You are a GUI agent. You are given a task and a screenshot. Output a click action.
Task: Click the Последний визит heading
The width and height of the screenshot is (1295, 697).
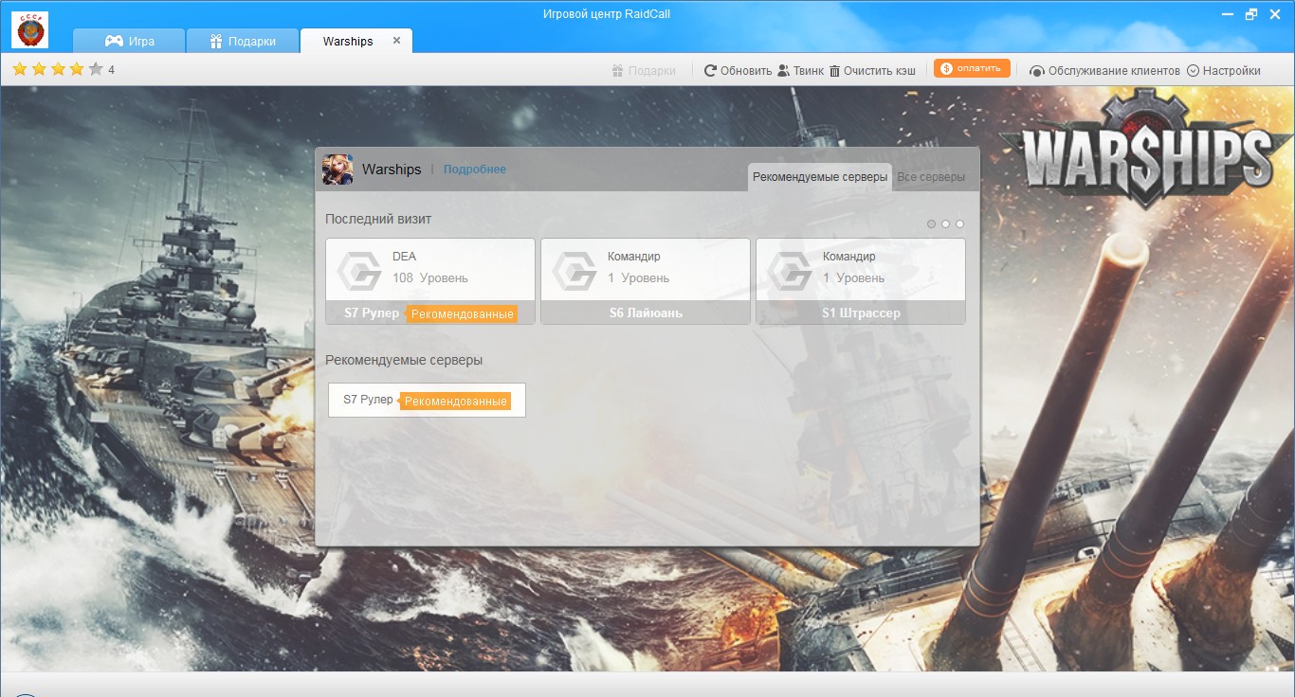(378, 219)
